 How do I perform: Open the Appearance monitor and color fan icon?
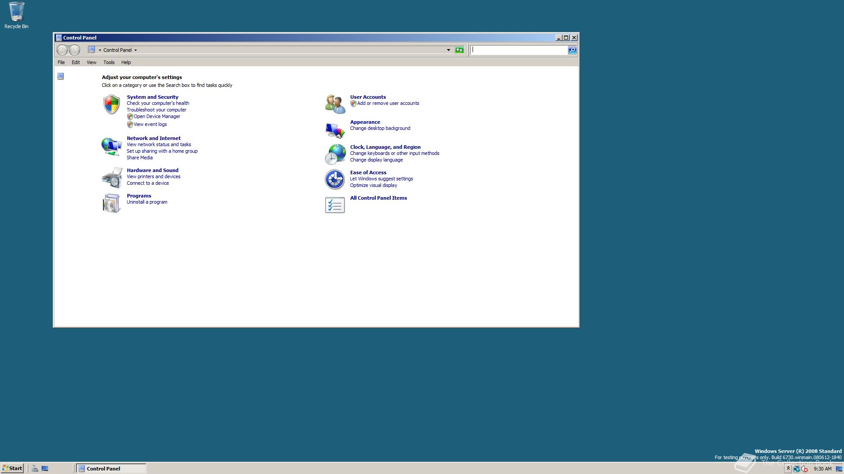[x=335, y=130]
